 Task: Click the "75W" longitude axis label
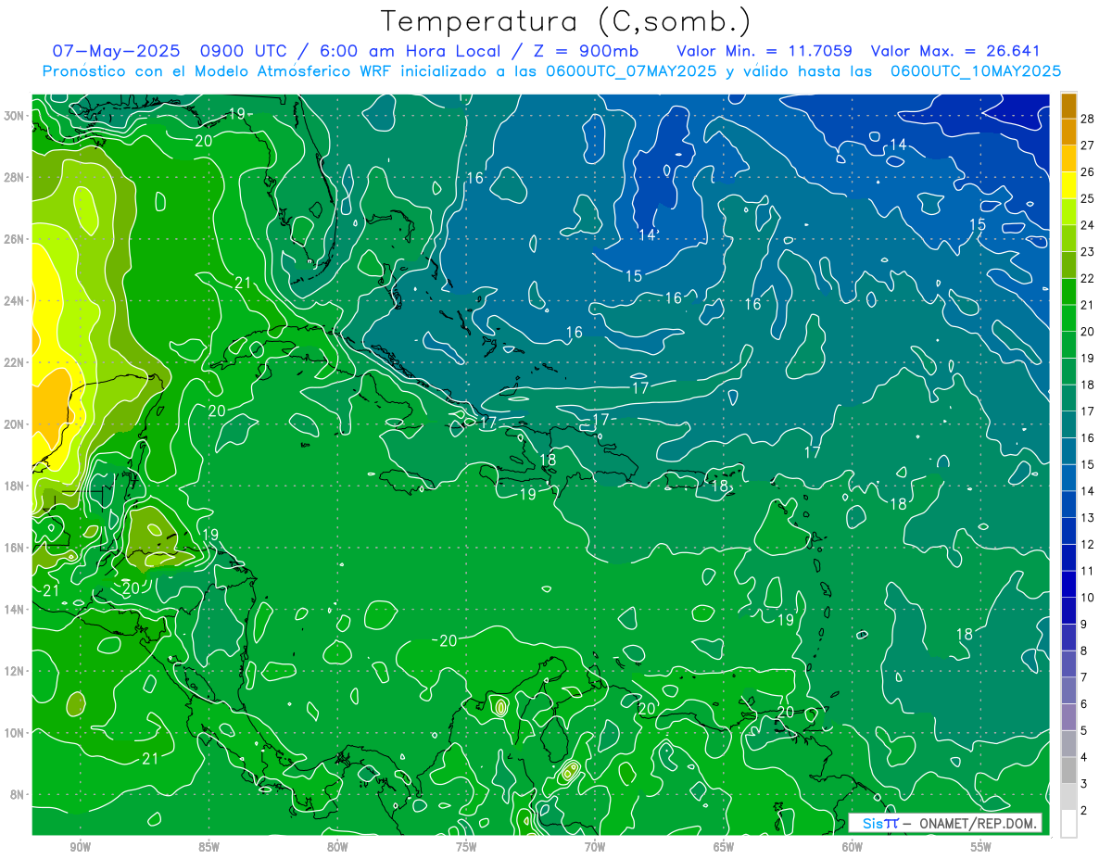(466, 847)
